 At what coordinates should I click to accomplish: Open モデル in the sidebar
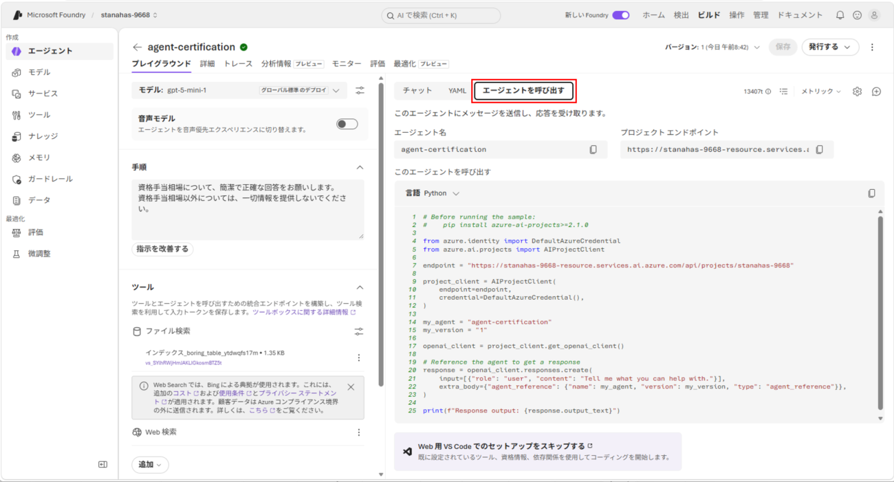tap(59, 72)
